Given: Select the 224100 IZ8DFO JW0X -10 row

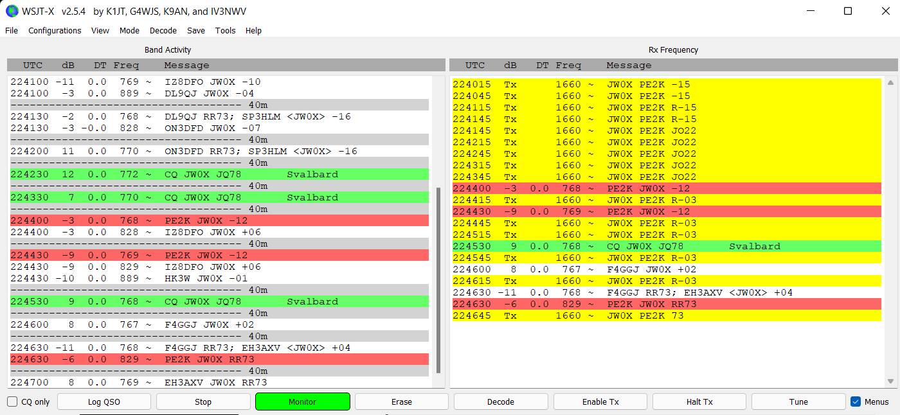Looking at the screenshot, I should [219, 82].
